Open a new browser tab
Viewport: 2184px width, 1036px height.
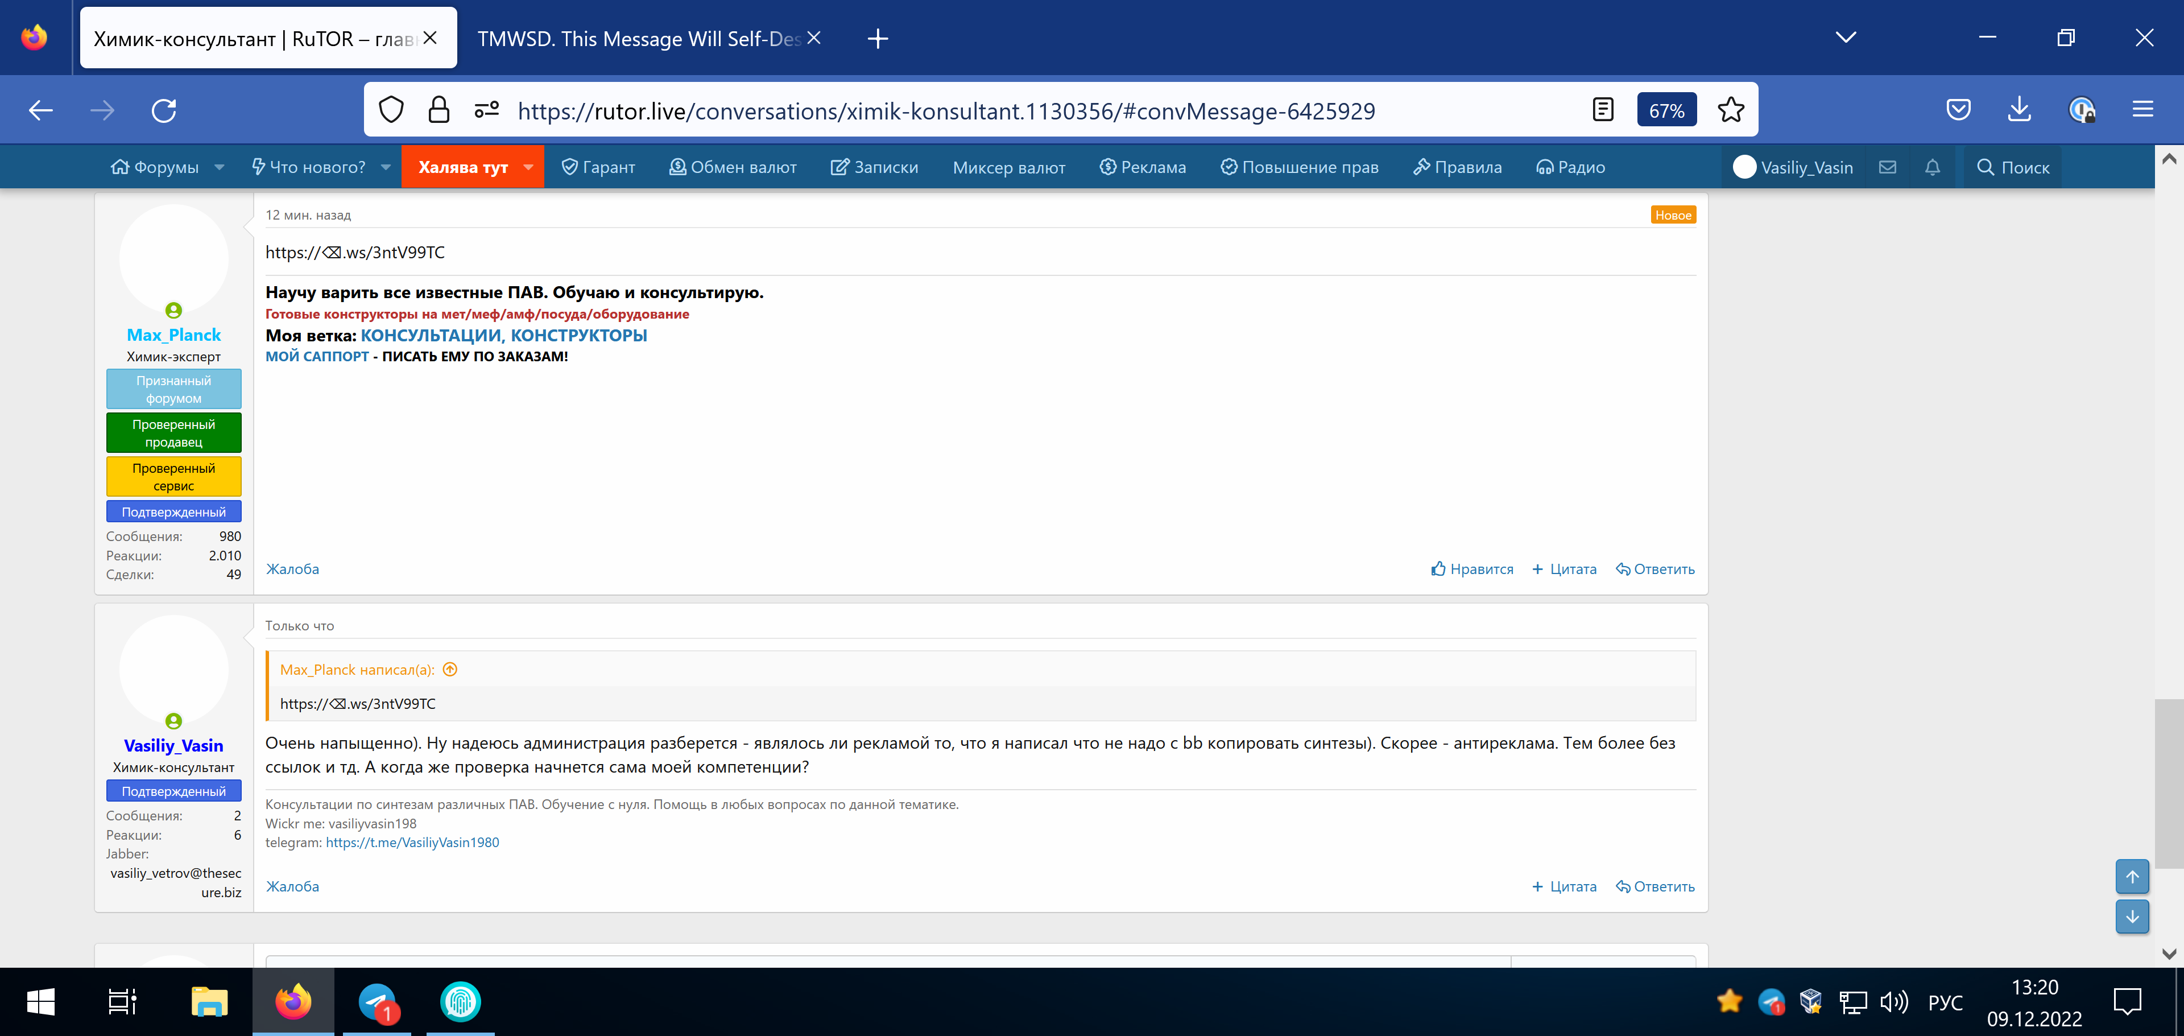tap(878, 38)
